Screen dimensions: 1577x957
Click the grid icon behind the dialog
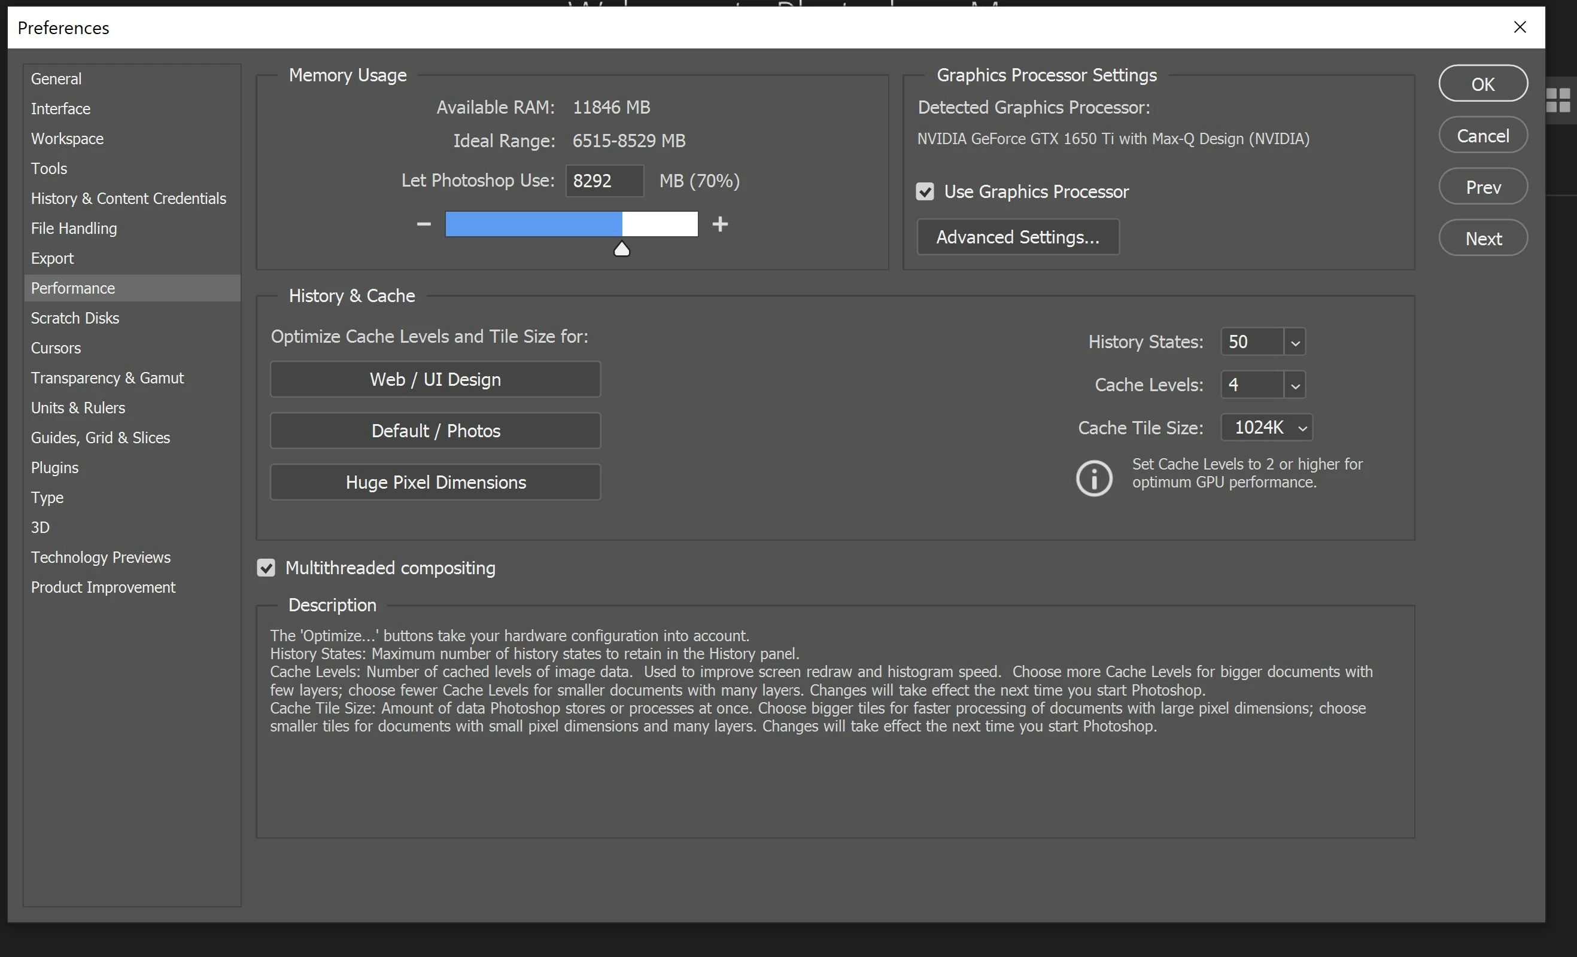tap(1558, 100)
